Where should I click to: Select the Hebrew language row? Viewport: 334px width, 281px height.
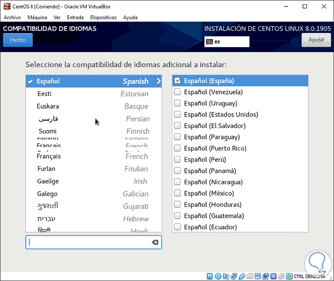[94, 219]
